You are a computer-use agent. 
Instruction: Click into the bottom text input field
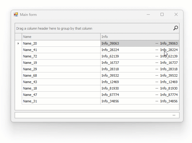point(92,115)
